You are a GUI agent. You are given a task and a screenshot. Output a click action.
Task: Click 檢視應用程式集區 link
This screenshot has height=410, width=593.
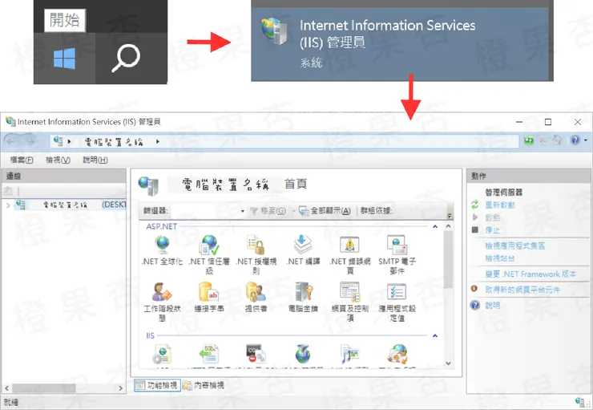click(515, 246)
